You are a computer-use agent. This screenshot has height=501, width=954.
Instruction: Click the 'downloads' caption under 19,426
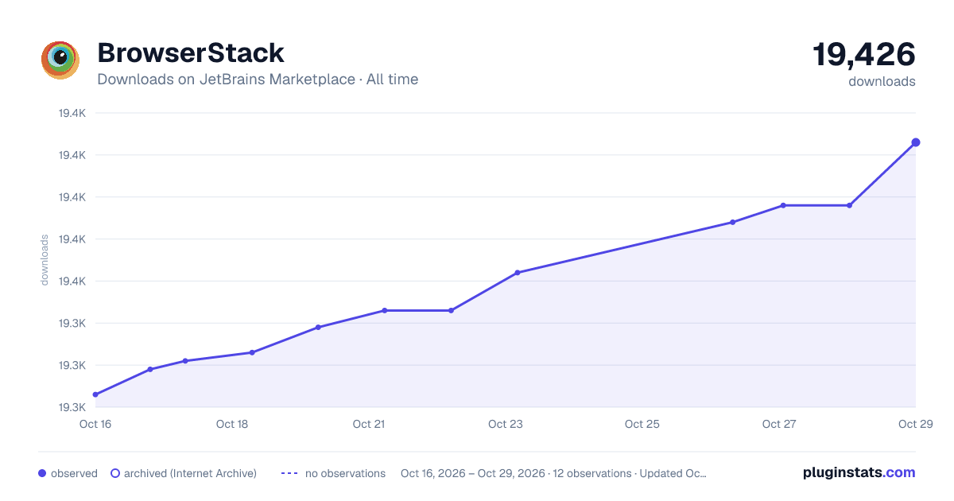(882, 81)
